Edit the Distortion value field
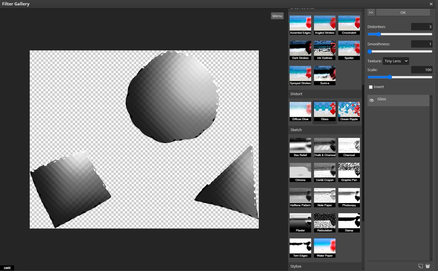Viewport: 438px width, 271px height. 422,27
